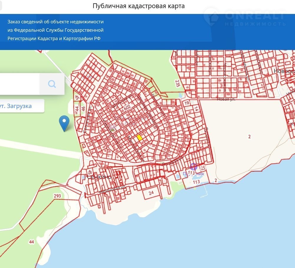Select the large parcel numbered 2

click(249, 136)
